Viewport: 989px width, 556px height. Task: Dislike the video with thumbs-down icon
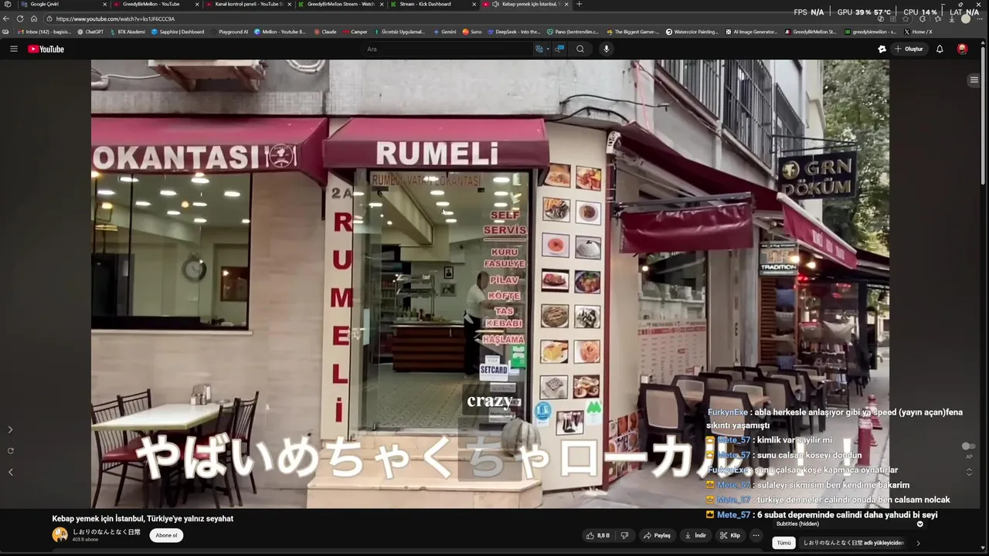pos(625,535)
